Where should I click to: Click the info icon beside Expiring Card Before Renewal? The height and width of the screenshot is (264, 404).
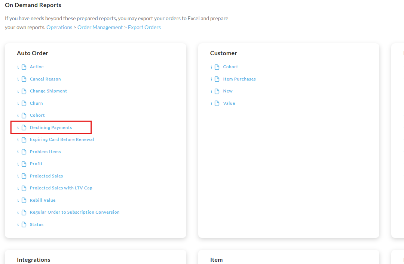(18, 140)
